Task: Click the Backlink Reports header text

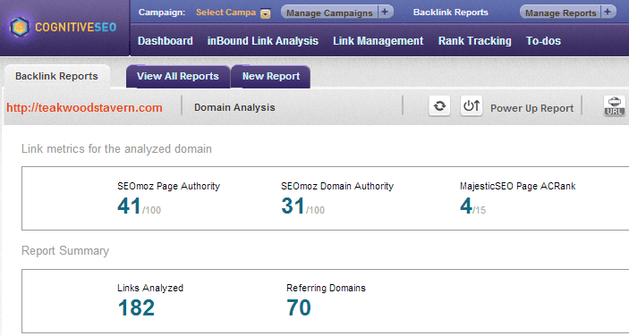Action: pos(450,13)
